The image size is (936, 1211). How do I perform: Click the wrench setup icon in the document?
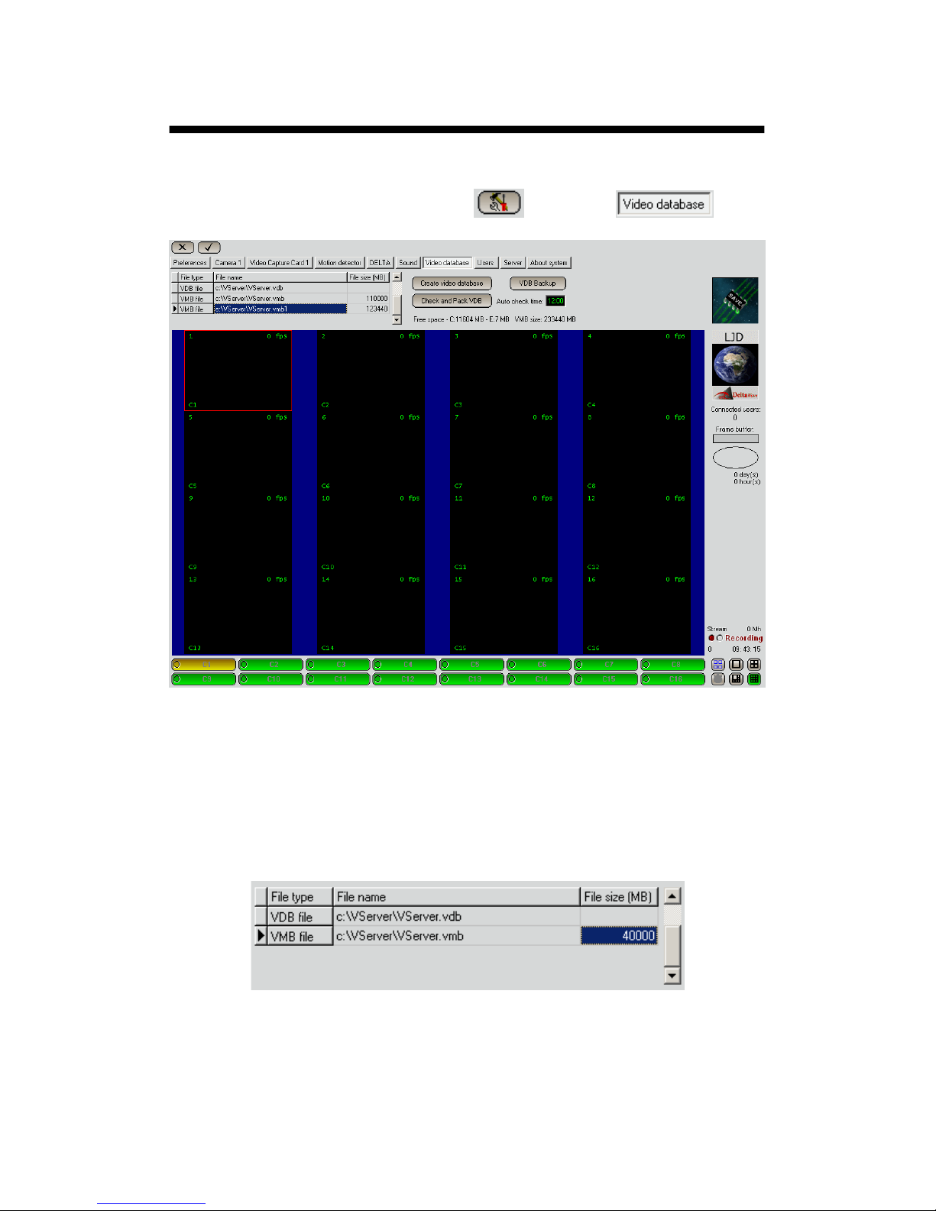[499, 202]
